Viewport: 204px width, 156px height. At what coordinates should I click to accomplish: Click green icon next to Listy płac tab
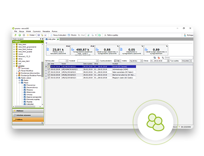58,39
